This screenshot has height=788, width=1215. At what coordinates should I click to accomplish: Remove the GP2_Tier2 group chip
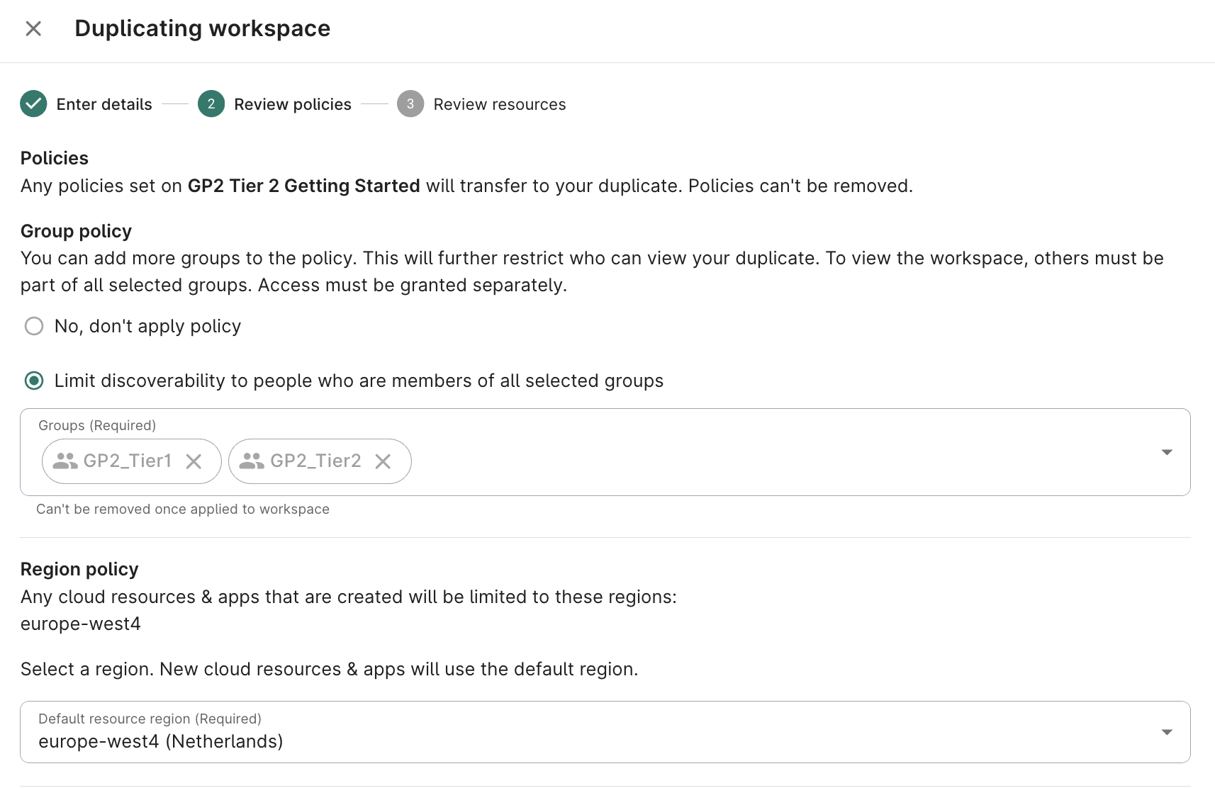(x=383, y=461)
